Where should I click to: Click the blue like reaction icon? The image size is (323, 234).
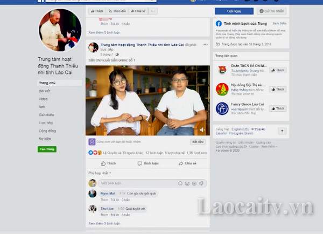coord(90,153)
